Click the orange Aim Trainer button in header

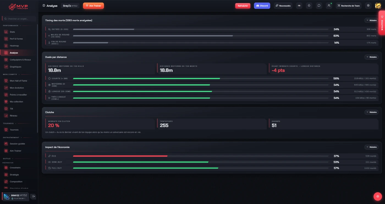94,6
